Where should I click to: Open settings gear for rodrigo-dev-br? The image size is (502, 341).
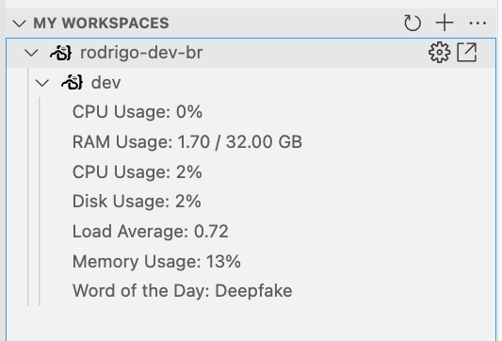(x=439, y=53)
